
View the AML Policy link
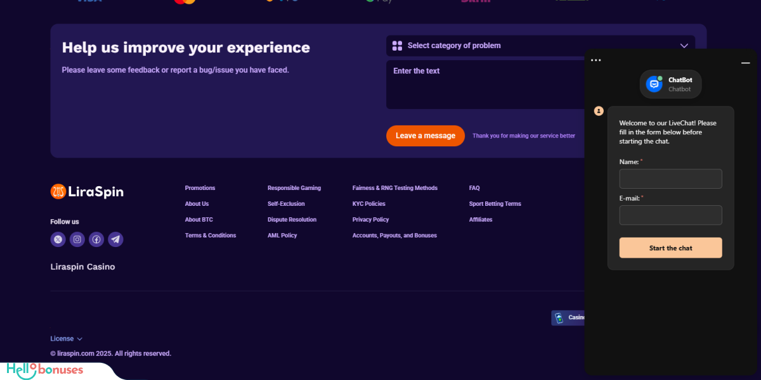click(282, 236)
